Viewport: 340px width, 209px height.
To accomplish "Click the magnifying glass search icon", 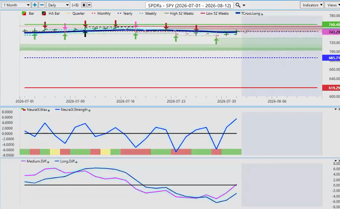I will click(x=238, y=5).
